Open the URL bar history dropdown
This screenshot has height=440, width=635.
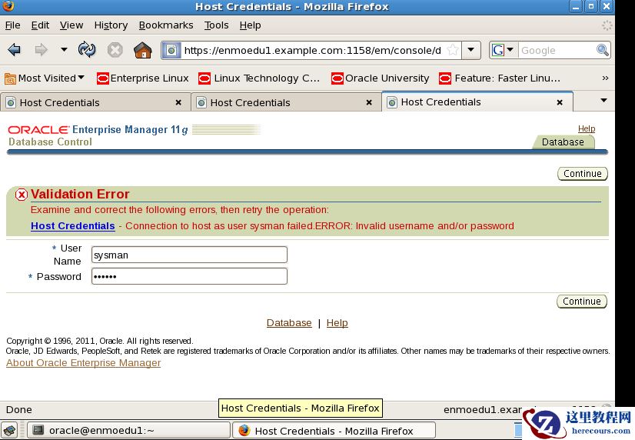(x=471, y=50)
